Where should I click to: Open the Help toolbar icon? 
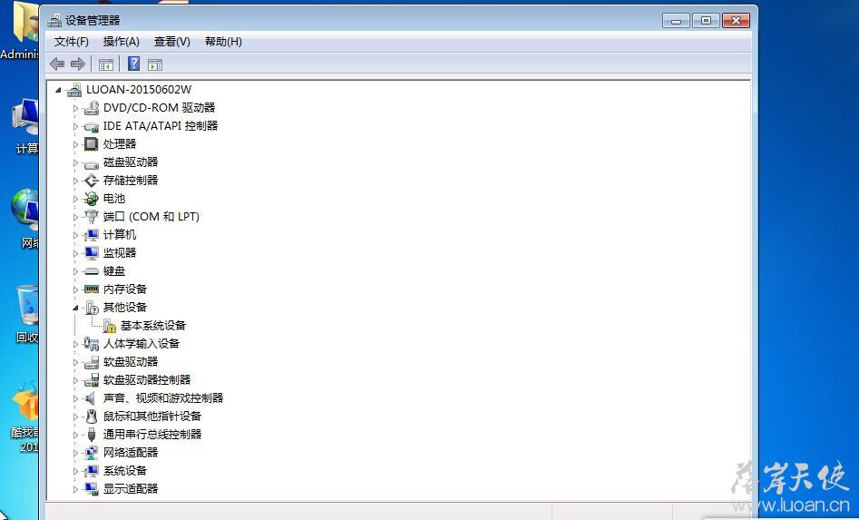[133, 64]
